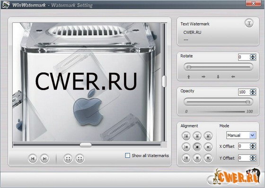Align watermark to middle-right
265x188 pixels.
tap(208, 147)
